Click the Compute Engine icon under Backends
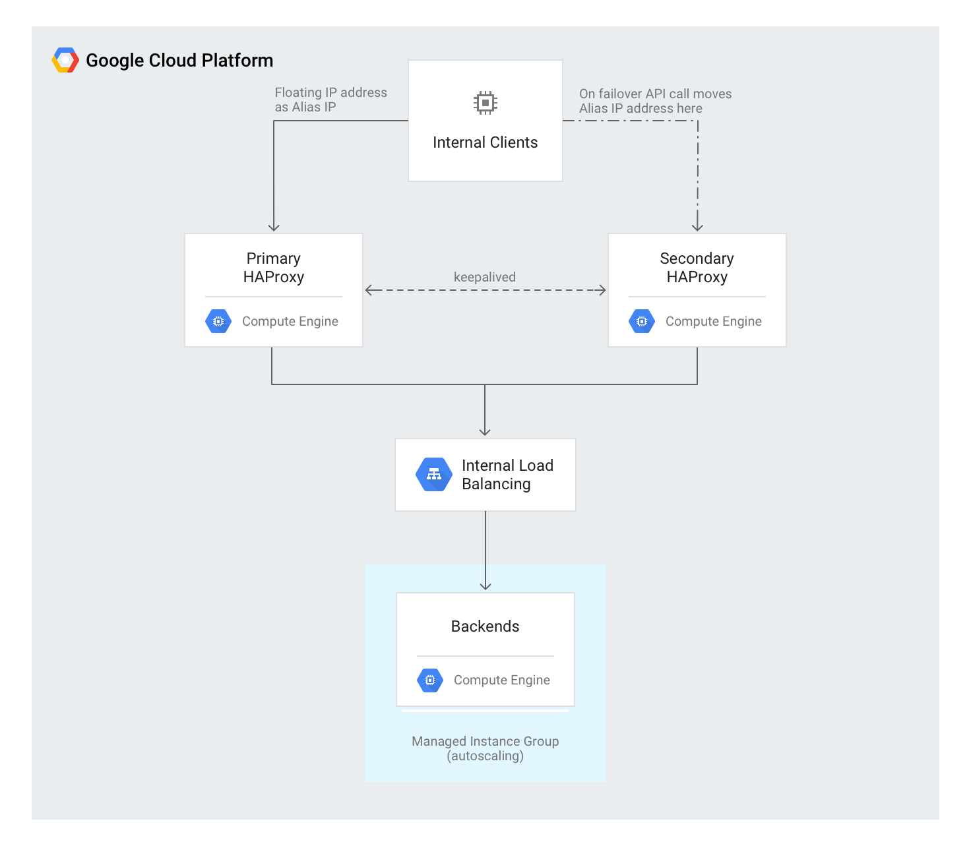This screenshot has width=971, height=844. pos(430,680)
